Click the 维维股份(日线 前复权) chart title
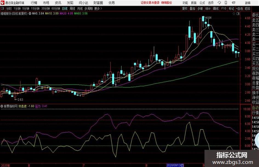The height and width of the screenshot is (167, 259). pos(14,13)
